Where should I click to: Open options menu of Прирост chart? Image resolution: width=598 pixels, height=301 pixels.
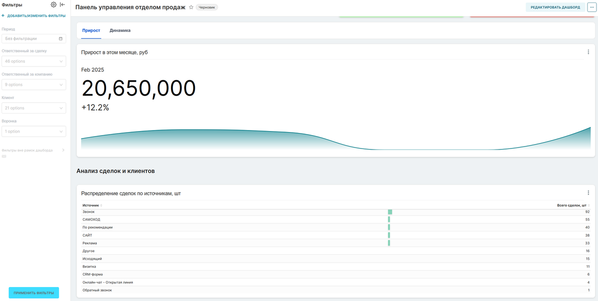click(588, 52)
